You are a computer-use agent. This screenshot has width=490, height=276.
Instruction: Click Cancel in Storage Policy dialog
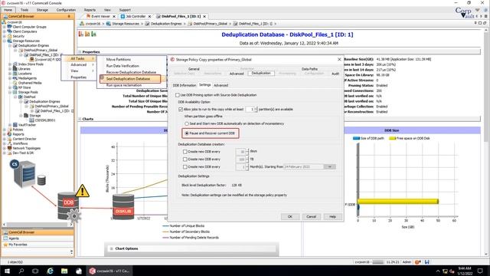312,216
